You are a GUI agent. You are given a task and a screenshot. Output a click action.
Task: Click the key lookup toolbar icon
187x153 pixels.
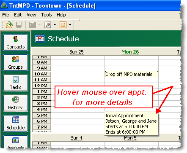pos(48,25)
